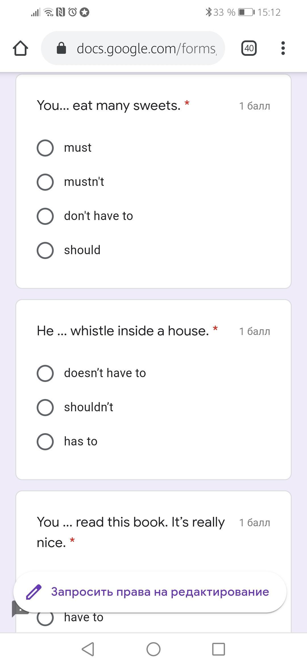Tap the Android home circle button
The width and height of the screenshot is (307, 666).
click(153, 649)
